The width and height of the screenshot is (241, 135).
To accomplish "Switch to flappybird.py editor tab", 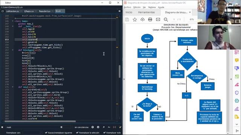I will 45,11.
